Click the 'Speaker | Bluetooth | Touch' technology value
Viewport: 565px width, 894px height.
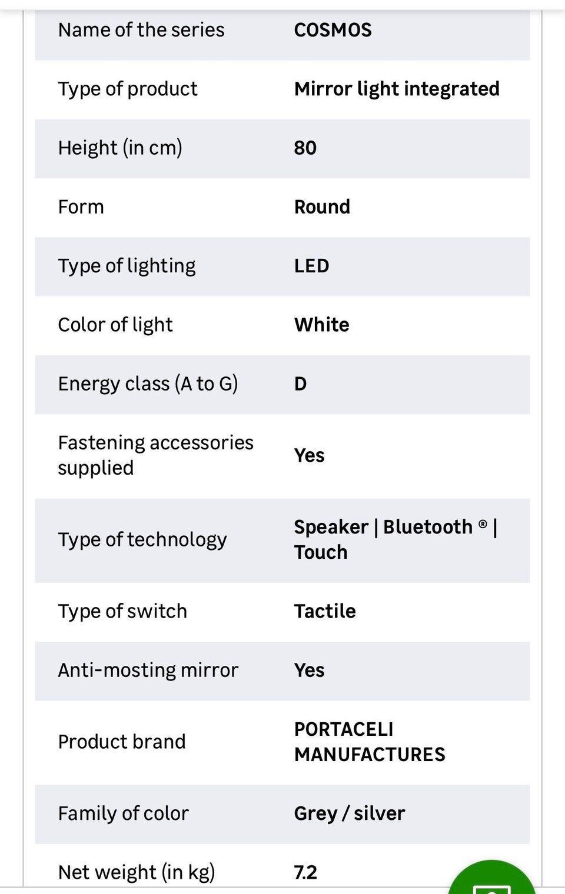click(x=395, y=539)
